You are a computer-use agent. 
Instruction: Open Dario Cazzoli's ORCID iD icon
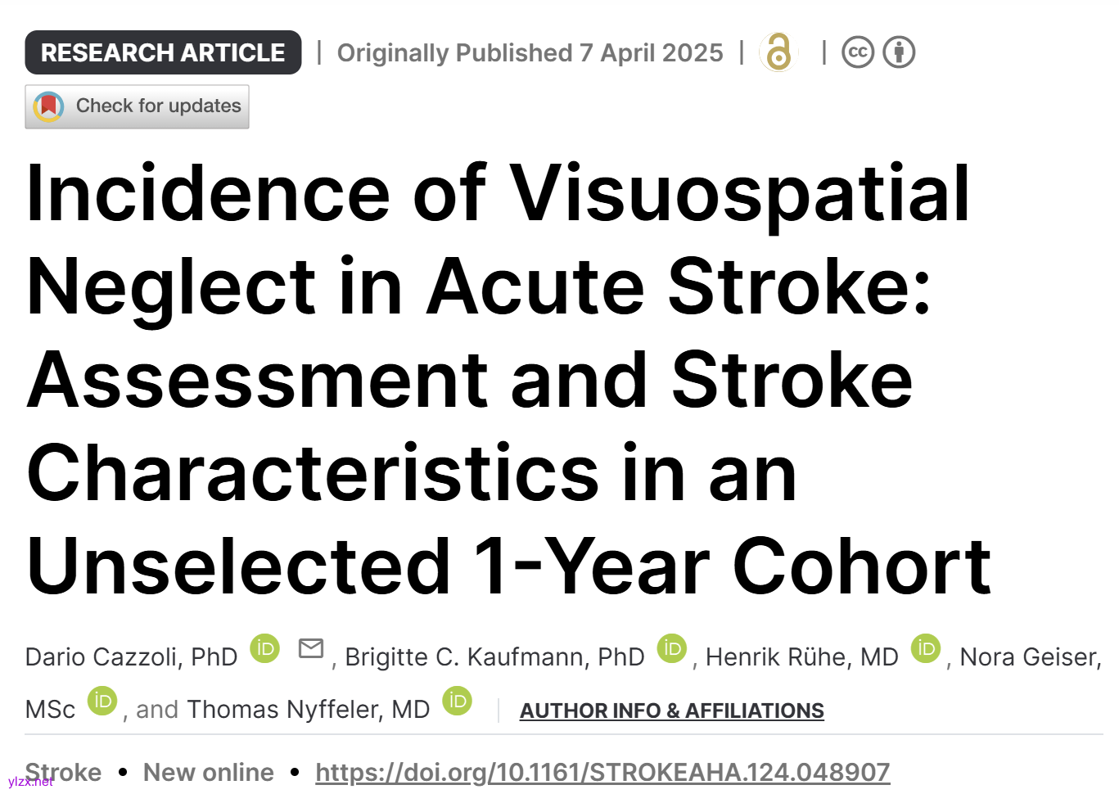(x=264, y=648)
